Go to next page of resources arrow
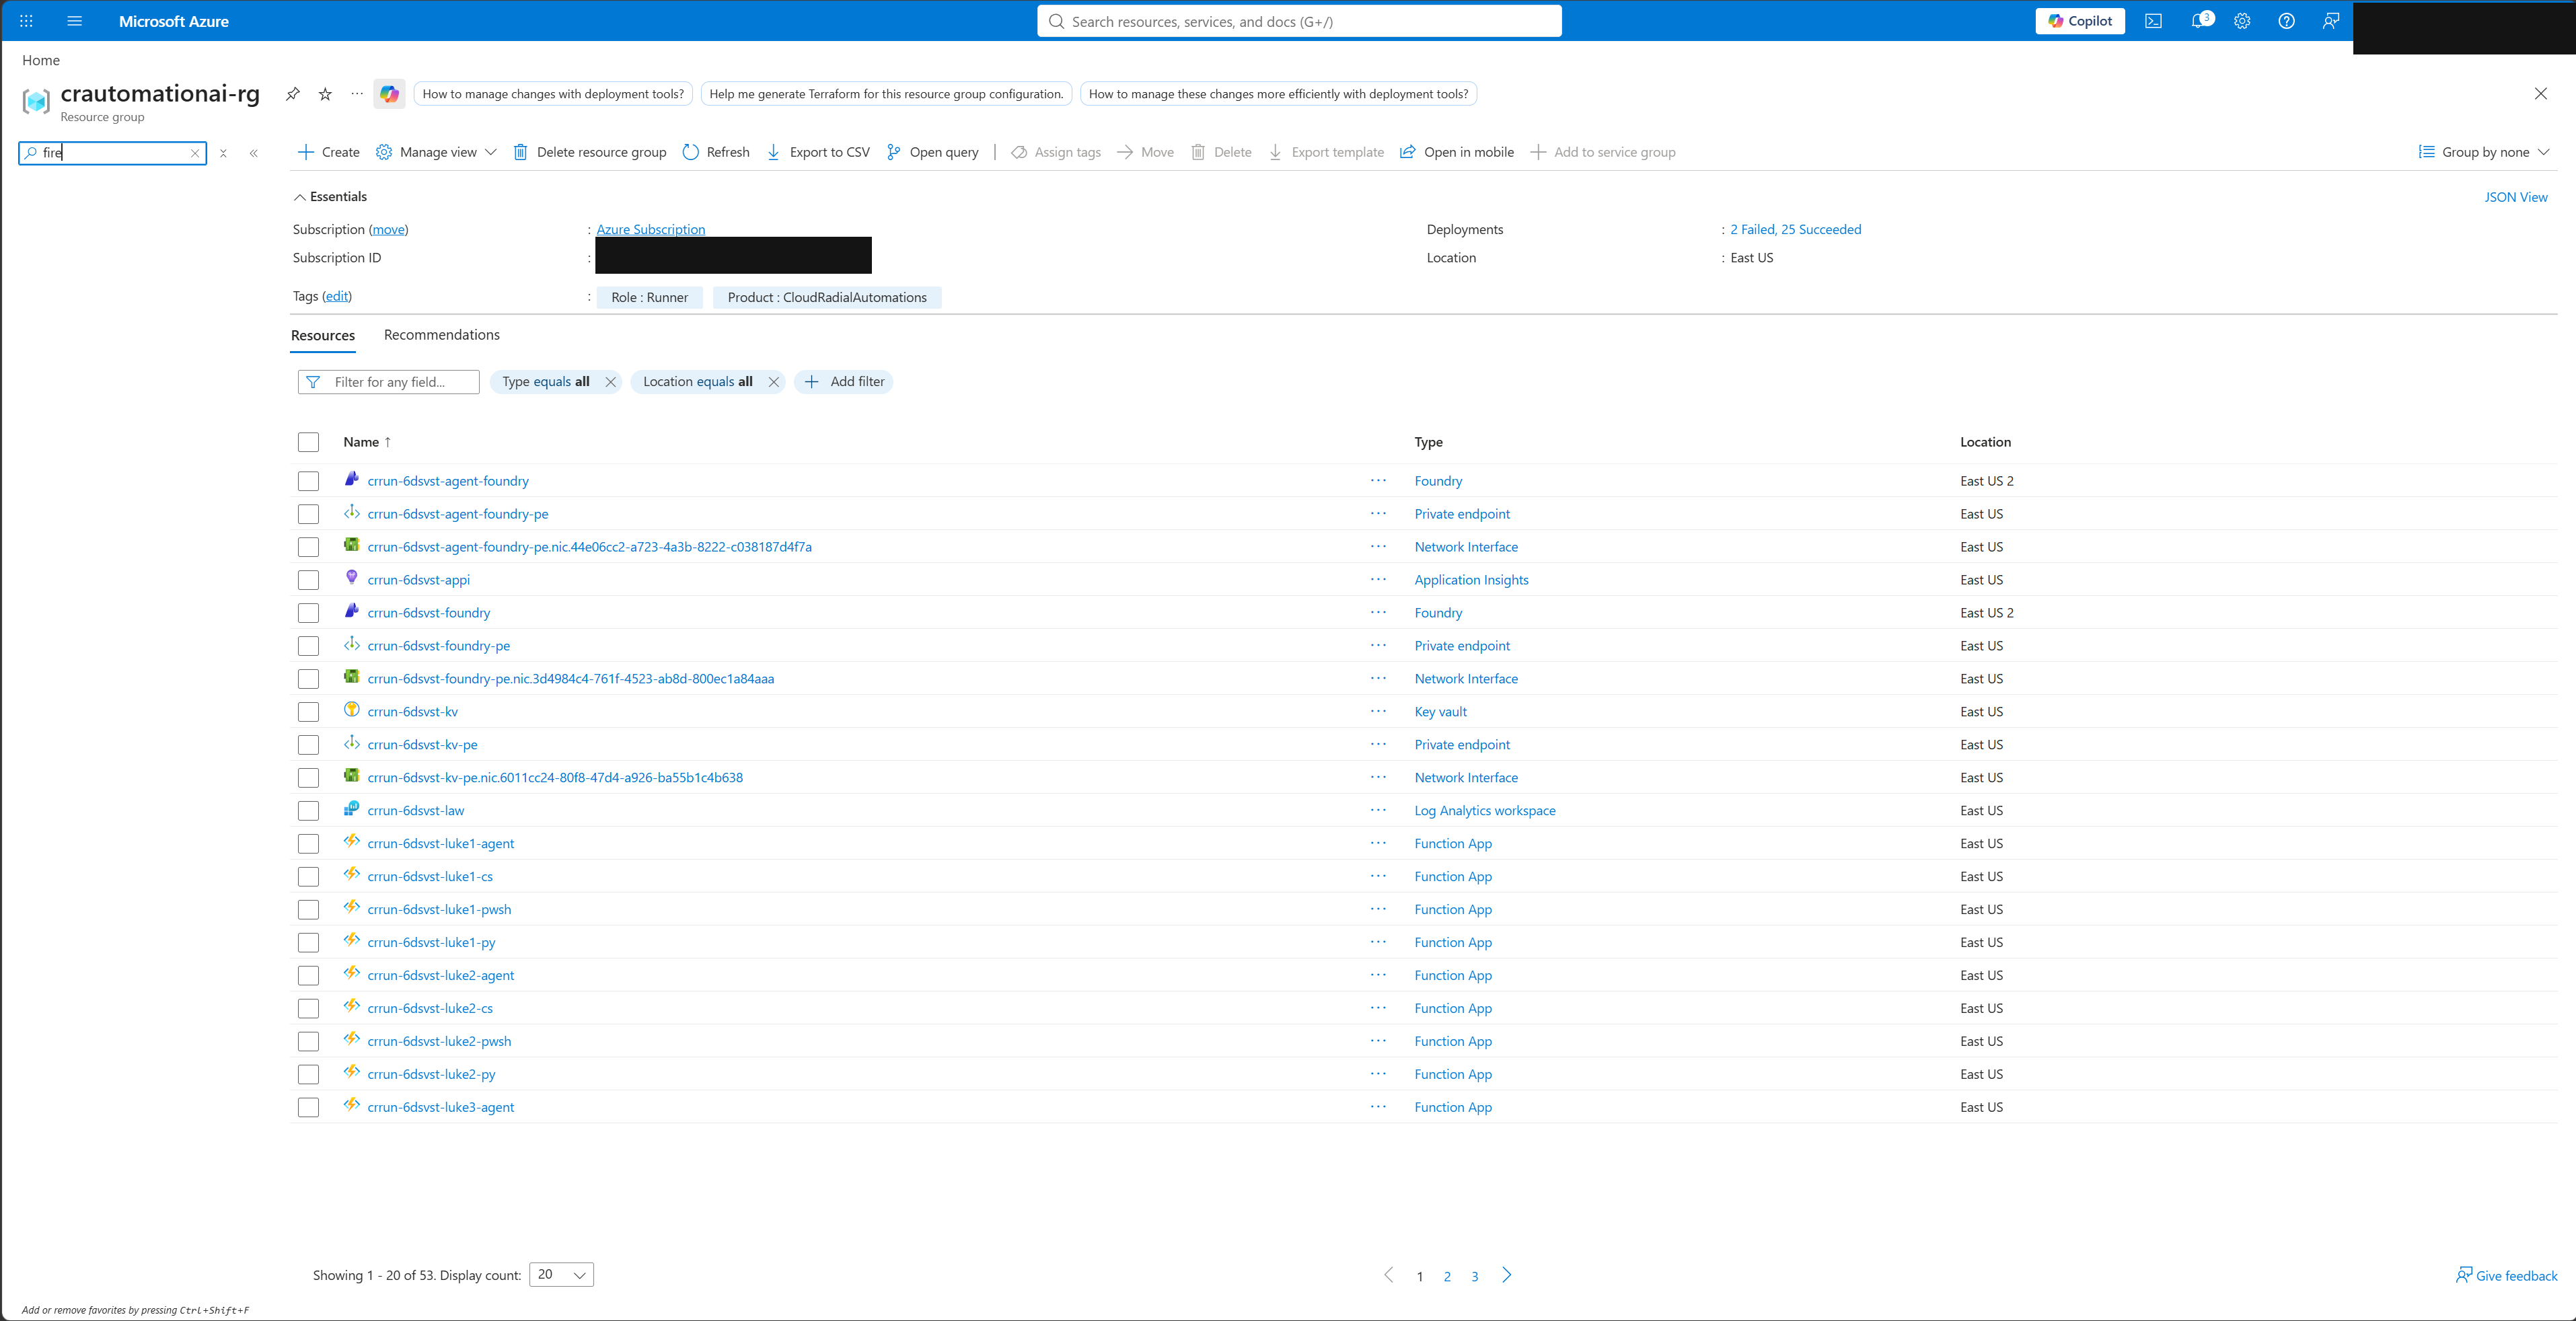Viewport: 2576px width, 1321px height. [1506, 1275]
